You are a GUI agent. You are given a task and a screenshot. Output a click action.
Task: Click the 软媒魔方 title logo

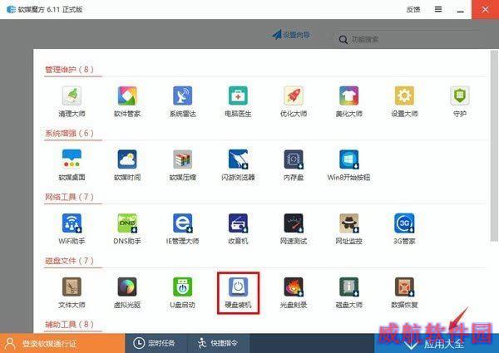click(x=11, y=9)
